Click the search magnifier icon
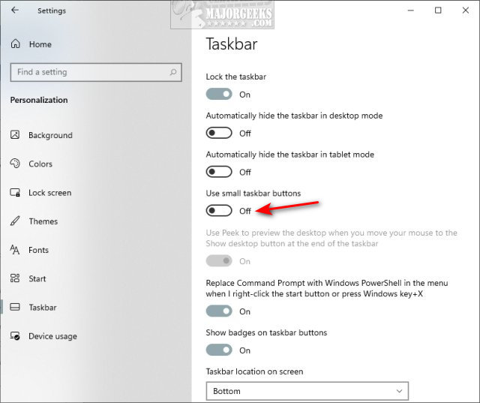This screenshot has height=403, width=480. click(173, 72)
